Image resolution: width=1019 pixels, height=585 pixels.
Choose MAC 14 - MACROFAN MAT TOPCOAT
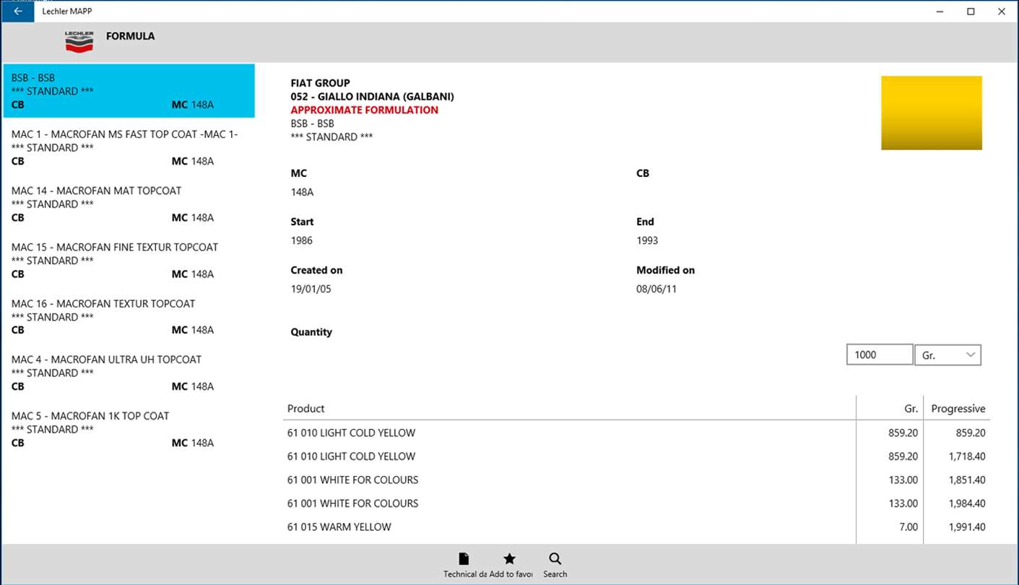point(129,204)
